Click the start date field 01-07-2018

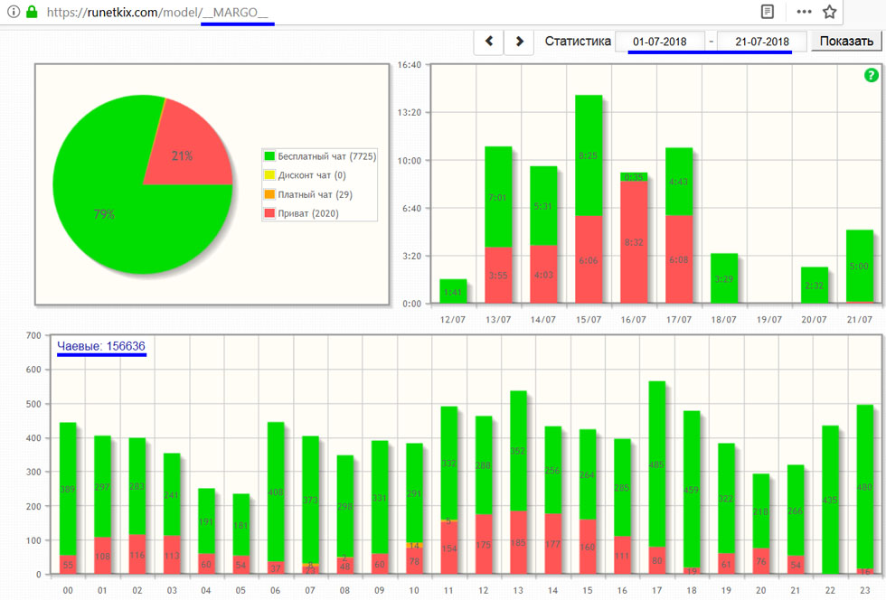tap(660, 42)
